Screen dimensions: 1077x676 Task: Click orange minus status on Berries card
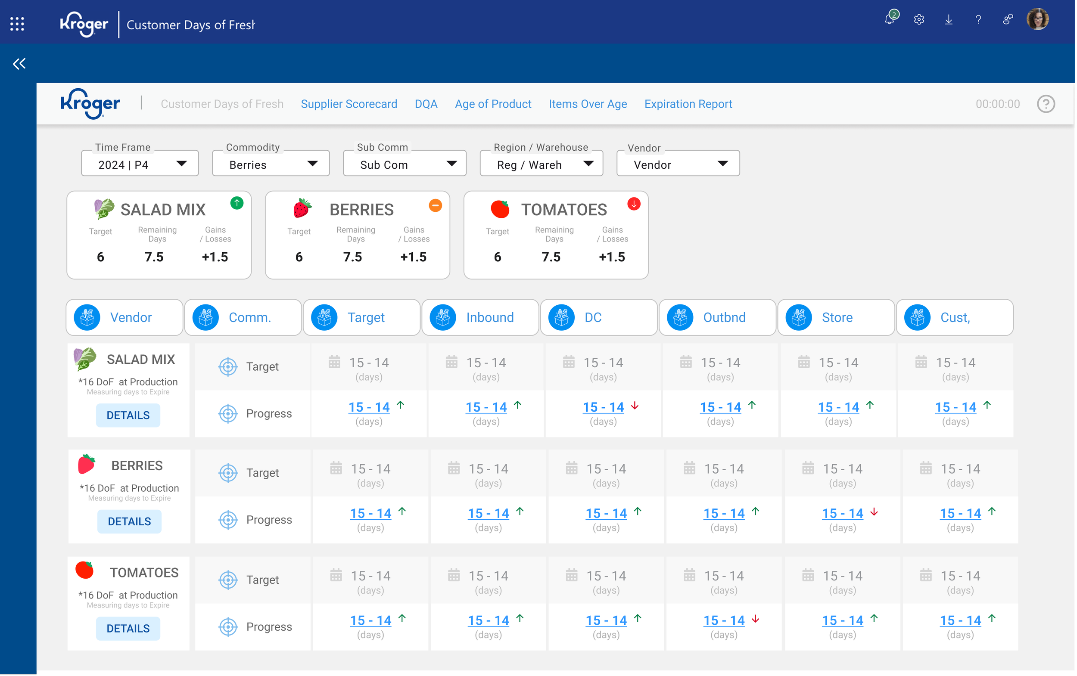pyautogui.click(x=435, y=205)
